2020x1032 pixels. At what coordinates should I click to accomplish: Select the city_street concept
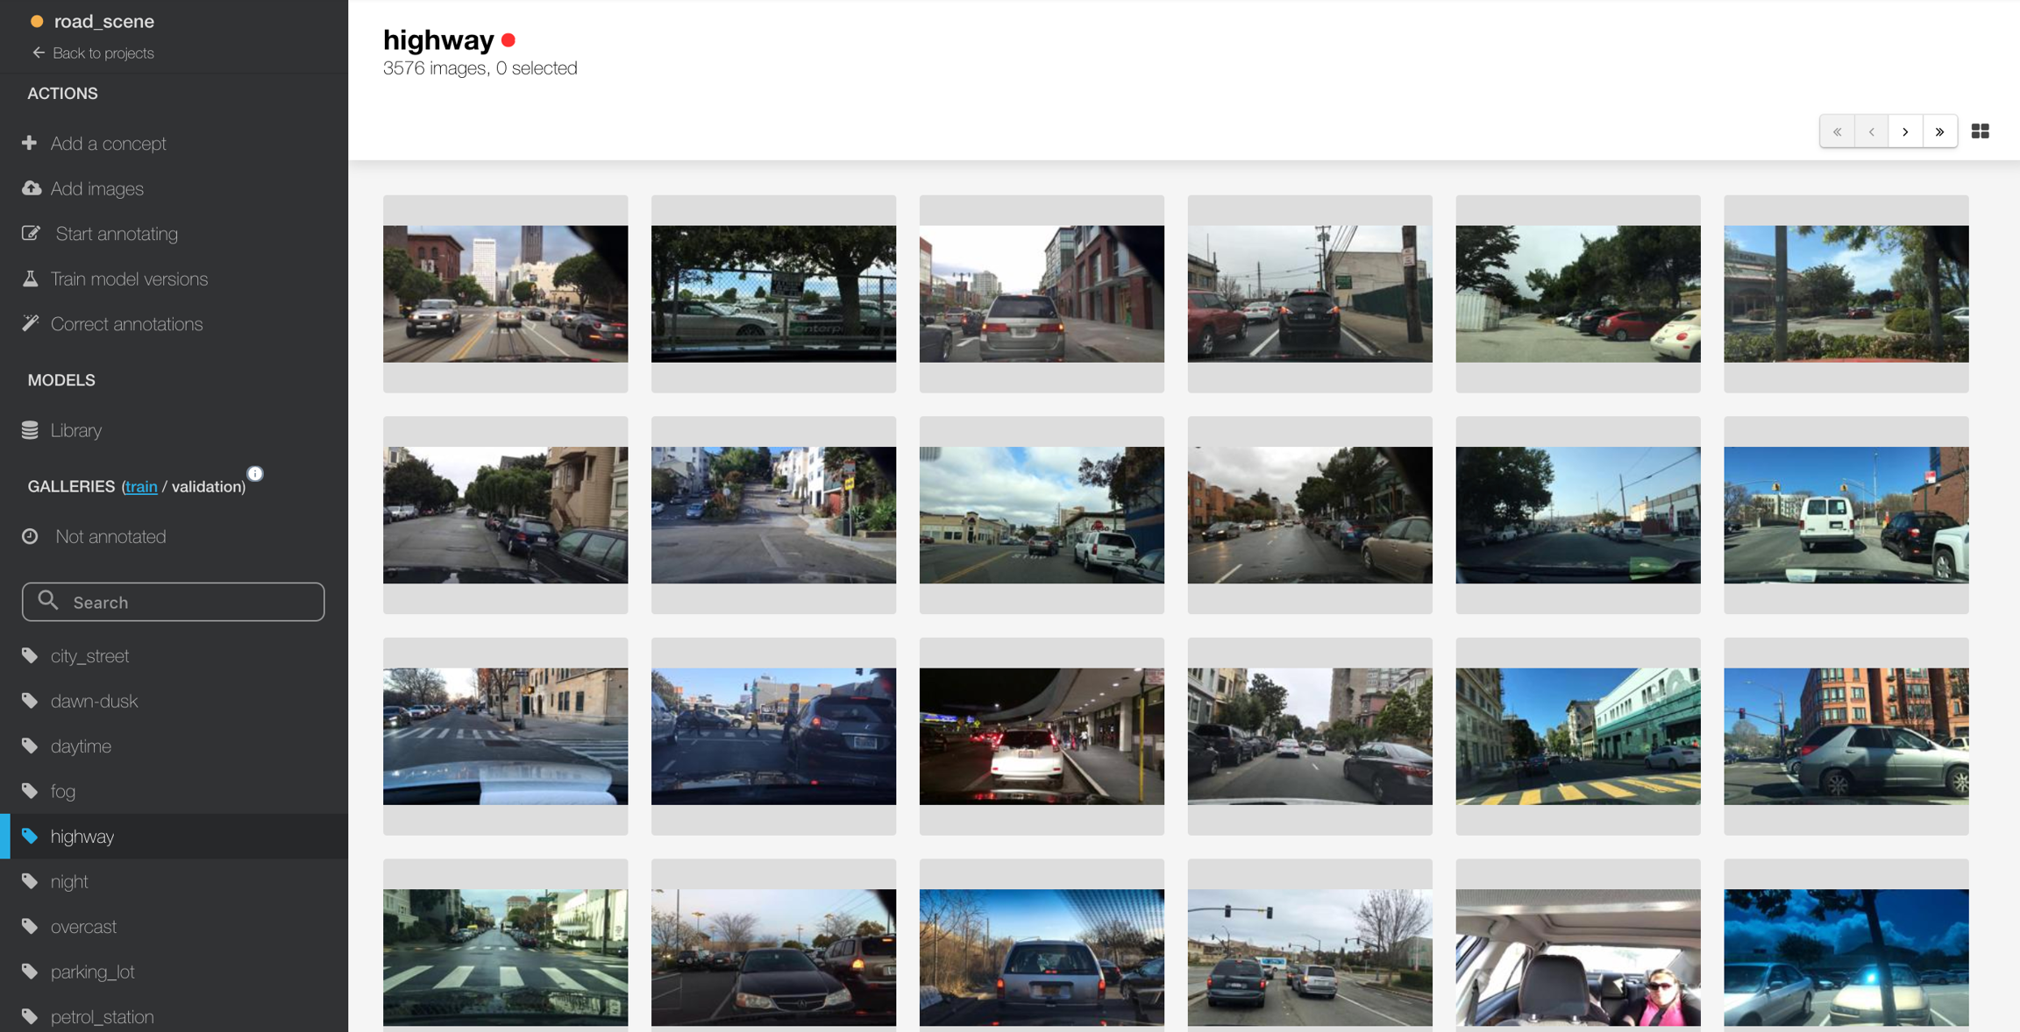pyautogui.click(x=89, y=655)
